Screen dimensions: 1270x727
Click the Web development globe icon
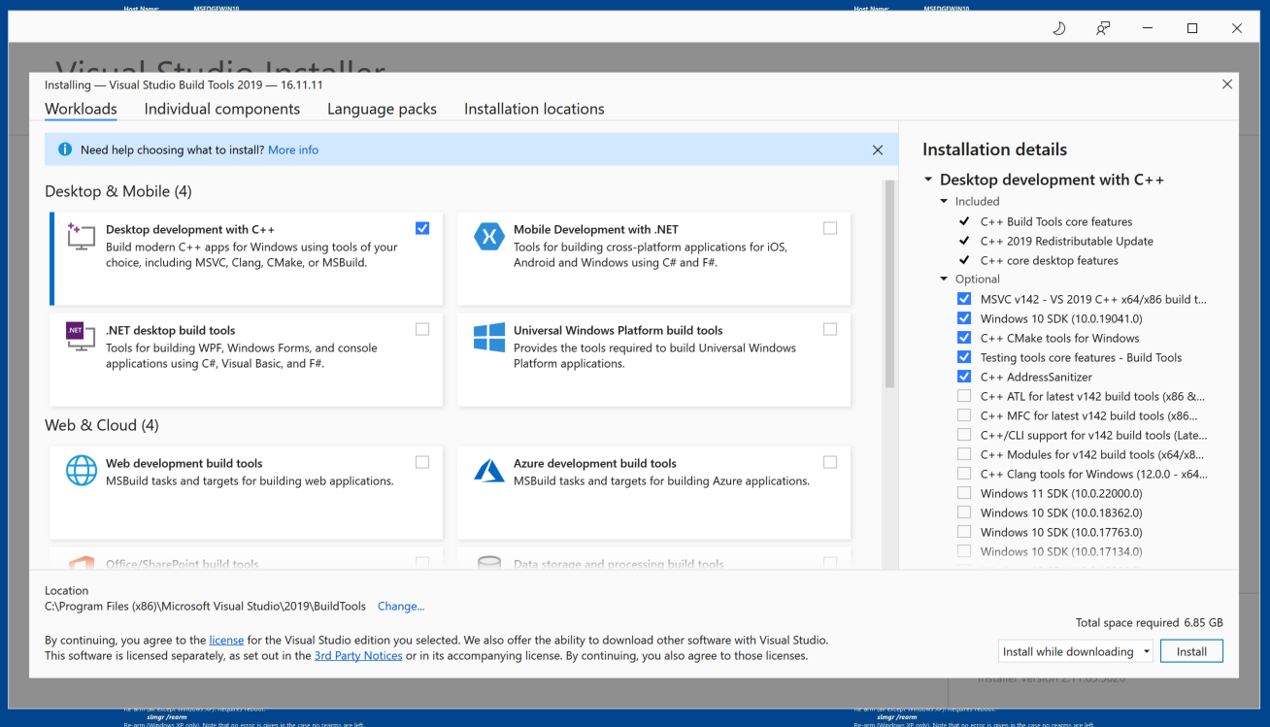click(x=81, y=470)
